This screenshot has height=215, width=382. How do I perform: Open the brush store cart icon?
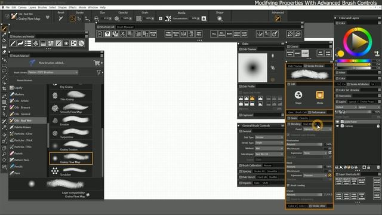click(x=97, y=63)
